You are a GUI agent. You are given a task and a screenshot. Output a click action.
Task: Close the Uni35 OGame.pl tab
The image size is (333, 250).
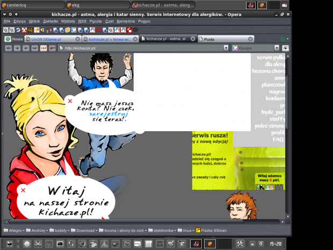(78, 39)
